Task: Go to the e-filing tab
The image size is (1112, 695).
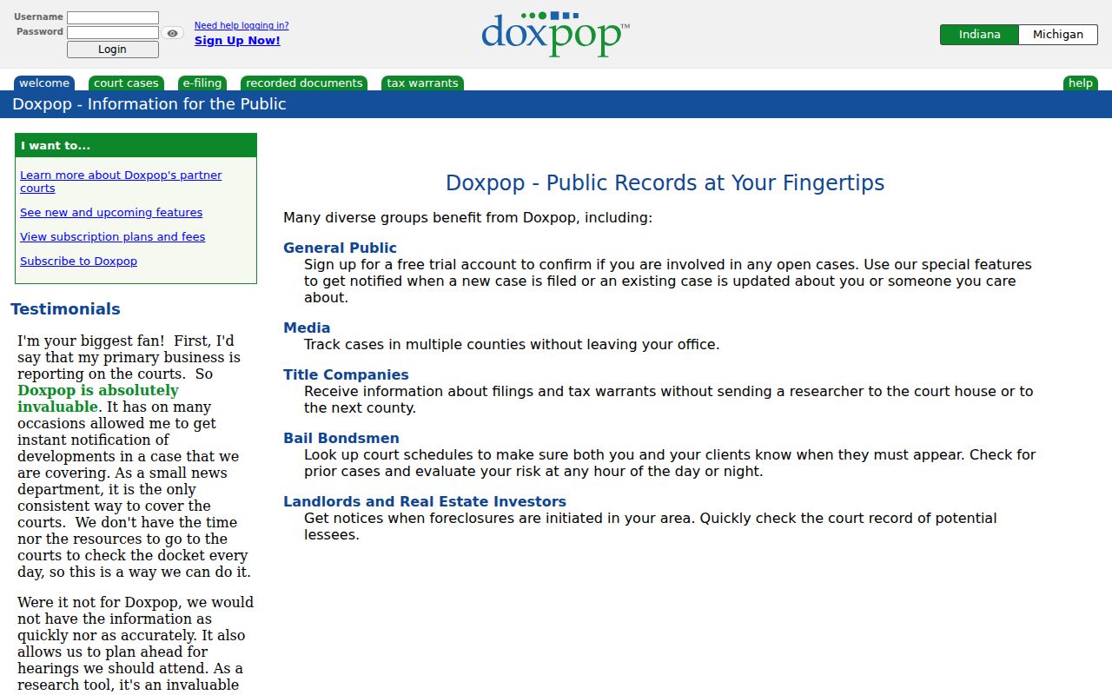Action: point(202,83)
